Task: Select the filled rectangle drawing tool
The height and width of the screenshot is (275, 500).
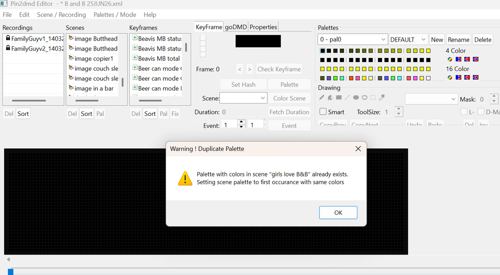Action: click(x=339, y=97)
